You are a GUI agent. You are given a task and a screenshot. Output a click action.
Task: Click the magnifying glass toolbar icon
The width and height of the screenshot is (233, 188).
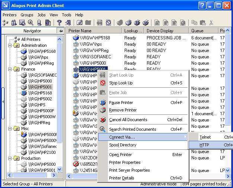[x=31, y=23]
